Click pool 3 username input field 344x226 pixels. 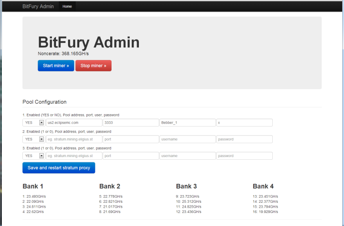tap(187, 156)
